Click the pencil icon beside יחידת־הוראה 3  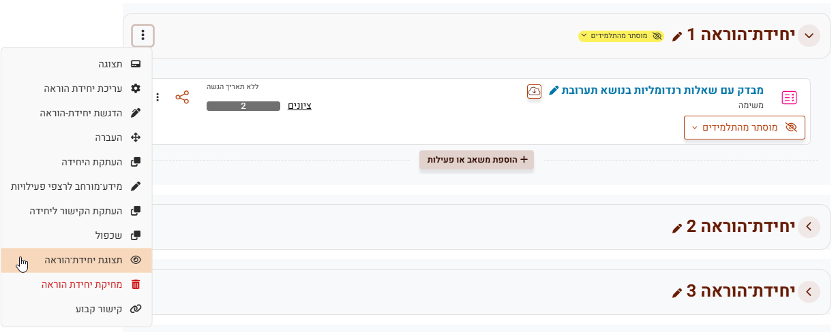coord(676,293)
